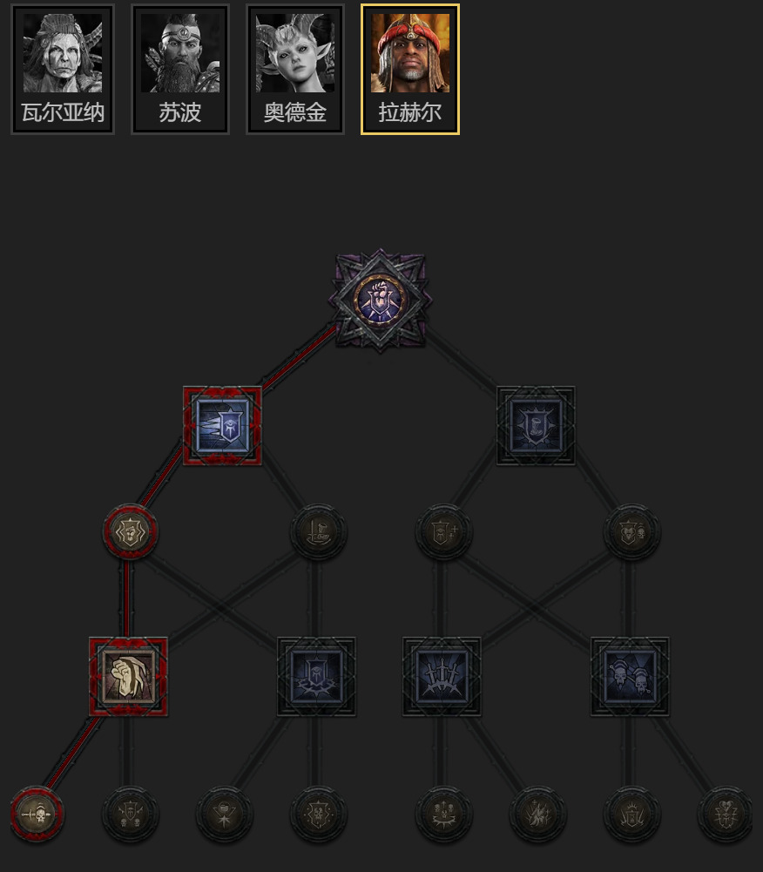
Task: Click the boot passive node in second row
Action: [x=318, y=532]
